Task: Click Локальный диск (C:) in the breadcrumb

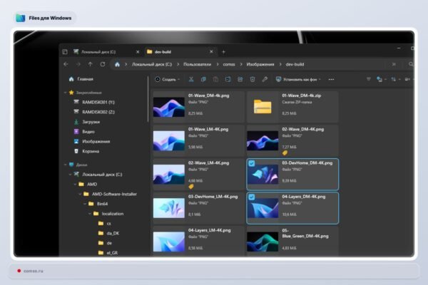Action: coord(152,64)
